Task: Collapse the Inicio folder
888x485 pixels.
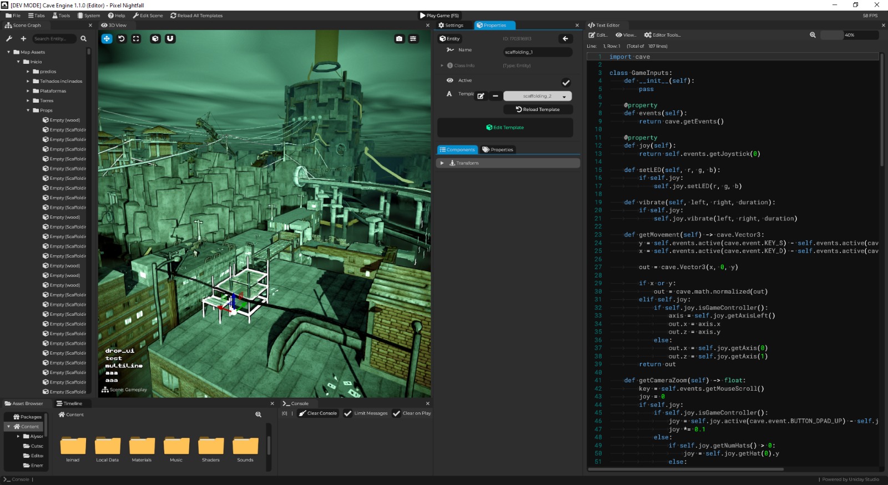Action: pyautogui.click(x=18, y=62)
